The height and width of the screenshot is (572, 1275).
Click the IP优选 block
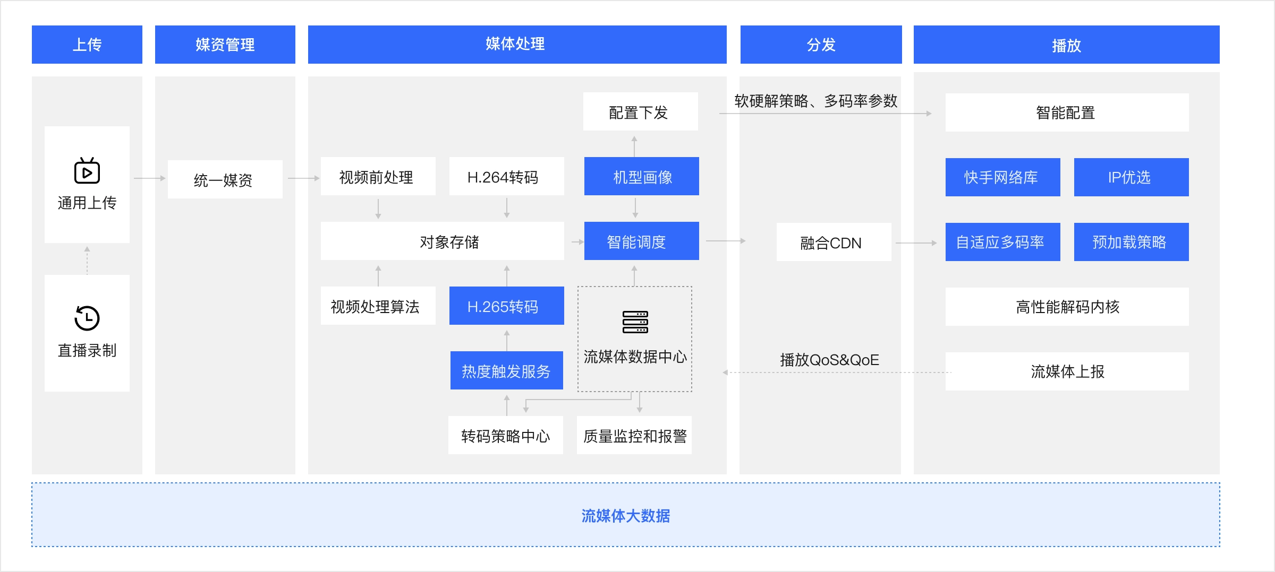pos(1131,177)
